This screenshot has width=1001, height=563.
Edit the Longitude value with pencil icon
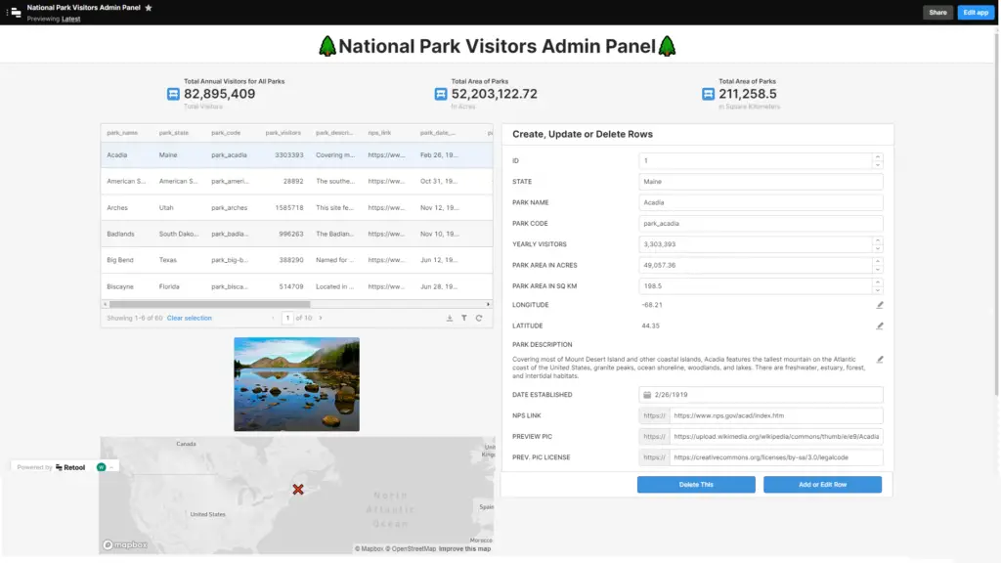880,305
